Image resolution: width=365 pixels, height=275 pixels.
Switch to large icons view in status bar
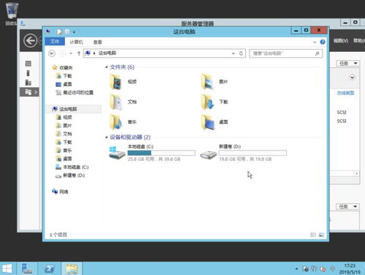[321, 235]
